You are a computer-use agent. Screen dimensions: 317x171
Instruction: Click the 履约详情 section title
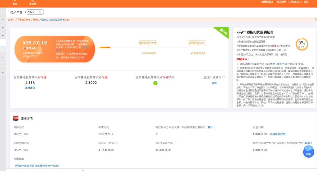click(27, 118)
